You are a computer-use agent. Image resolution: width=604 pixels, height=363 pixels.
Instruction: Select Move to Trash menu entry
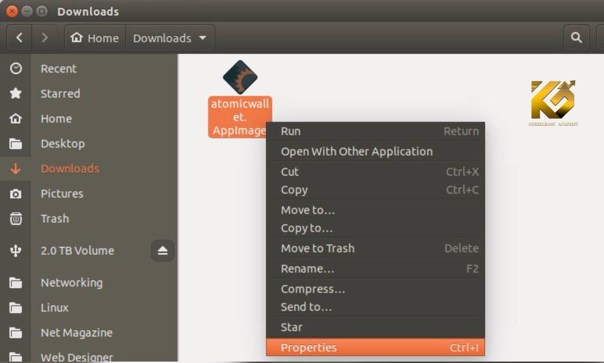click(x=376, y=248)
